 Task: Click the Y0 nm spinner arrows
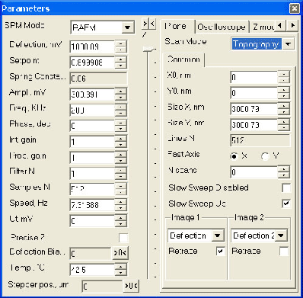click(284, 93)
